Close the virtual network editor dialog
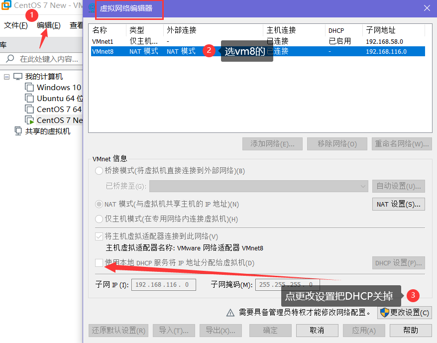The width and height of the screenshot is (437, 343). coord(427,8)
